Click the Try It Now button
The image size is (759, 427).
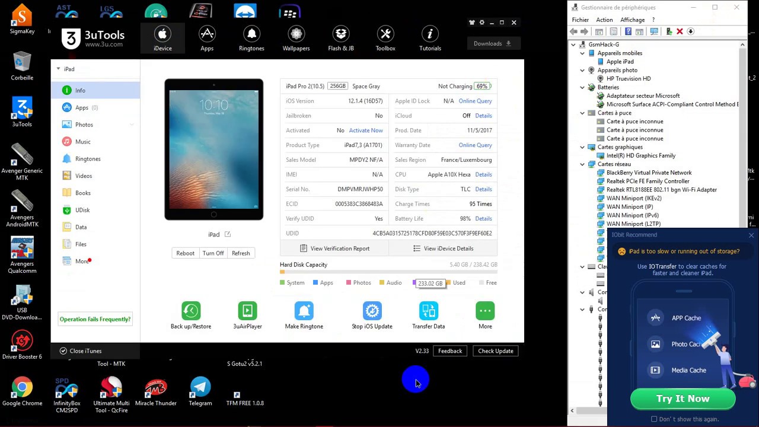pos(683,399)
